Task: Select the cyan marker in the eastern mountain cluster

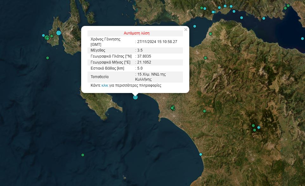Action: click(x=259, y=127)
